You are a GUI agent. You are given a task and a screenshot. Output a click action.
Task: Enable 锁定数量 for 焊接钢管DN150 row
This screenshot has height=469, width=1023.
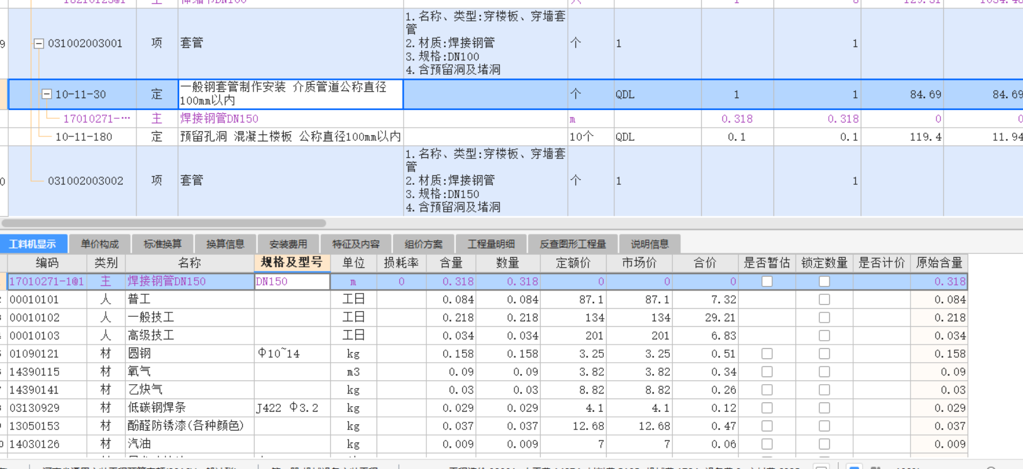[x=824, y=282]
